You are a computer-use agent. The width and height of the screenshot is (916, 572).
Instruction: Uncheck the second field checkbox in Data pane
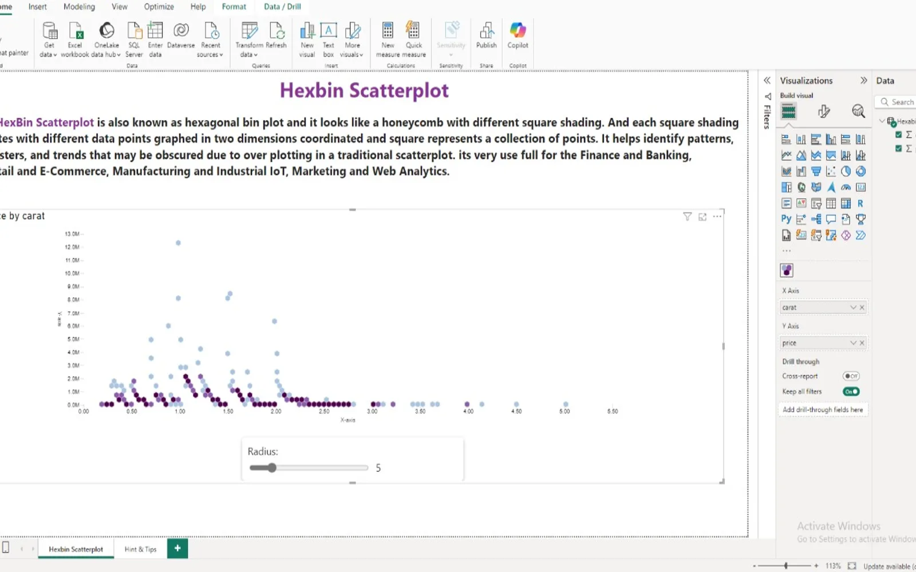[898, 148]
